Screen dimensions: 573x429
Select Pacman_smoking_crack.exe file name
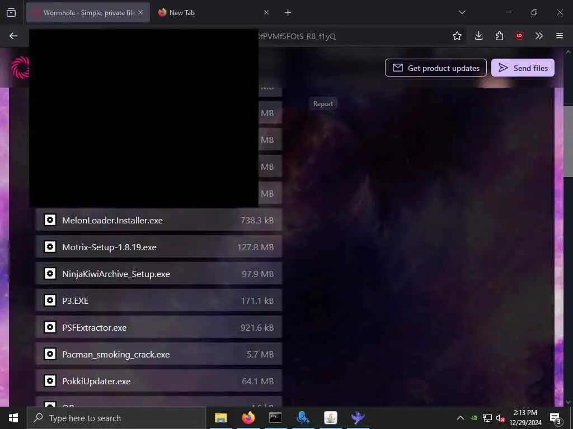click(x=116, y=355)
